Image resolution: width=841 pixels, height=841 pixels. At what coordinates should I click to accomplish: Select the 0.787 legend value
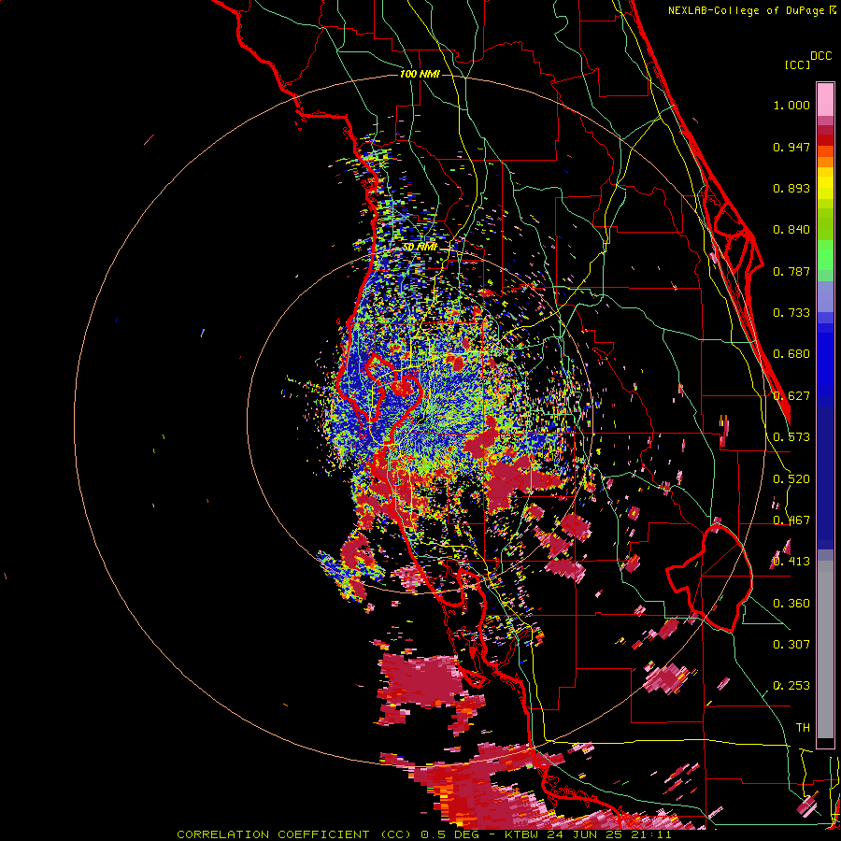click(791, 271)
